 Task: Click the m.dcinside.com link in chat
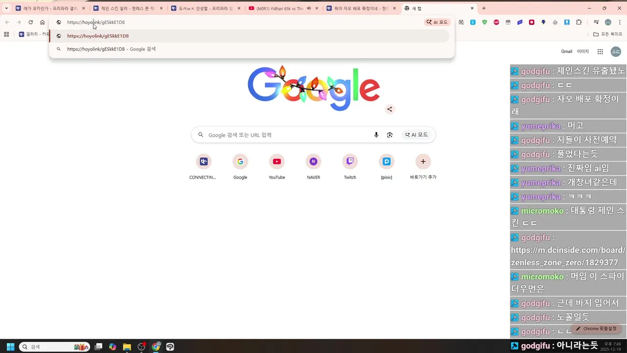(568, 256)
